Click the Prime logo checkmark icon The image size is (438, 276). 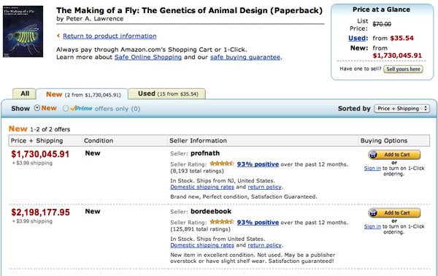tap(74, 108)
